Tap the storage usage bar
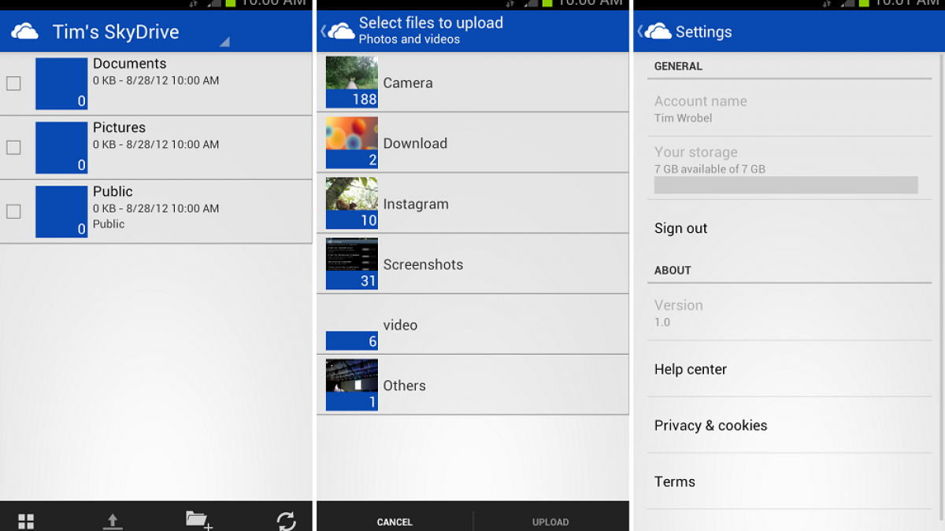This screenshot has height=531, width=945. click(x=785, y=185)
